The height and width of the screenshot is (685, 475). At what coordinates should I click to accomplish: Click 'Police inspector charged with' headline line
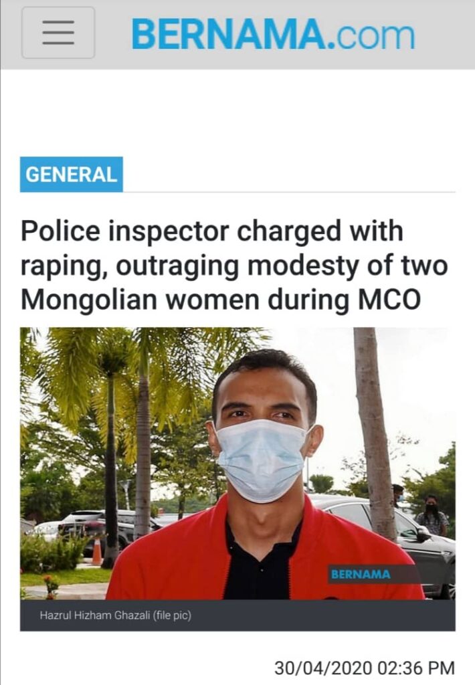[x=212, y=231]
